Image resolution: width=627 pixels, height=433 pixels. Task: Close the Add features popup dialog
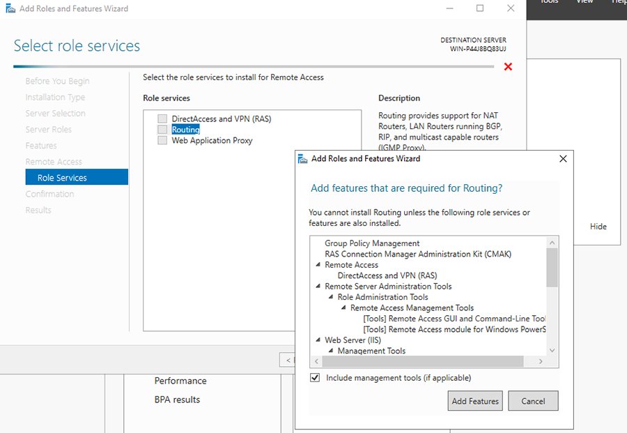[563, 158]
